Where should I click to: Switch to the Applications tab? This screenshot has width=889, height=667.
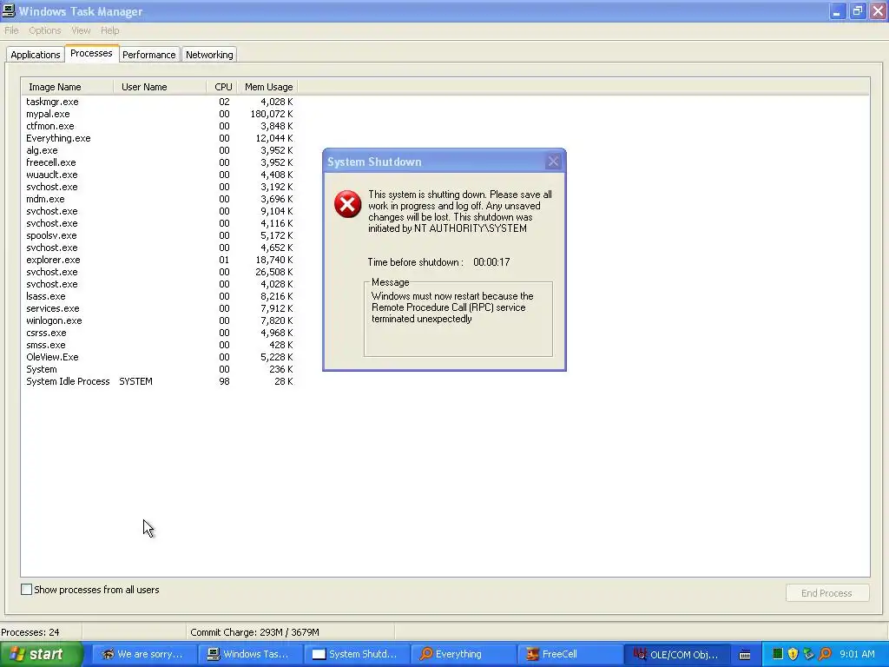tap(35, 55)
